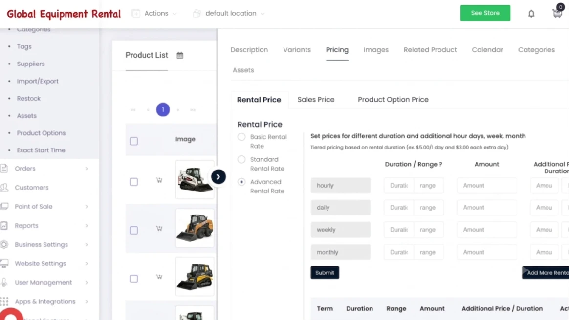Image resolution: width=569 pixels, height=320 pixels.
Task: Open the notification bell icon
Action: point(531,14)
